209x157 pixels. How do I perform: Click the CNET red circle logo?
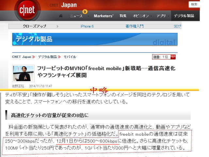coord(27,9)
